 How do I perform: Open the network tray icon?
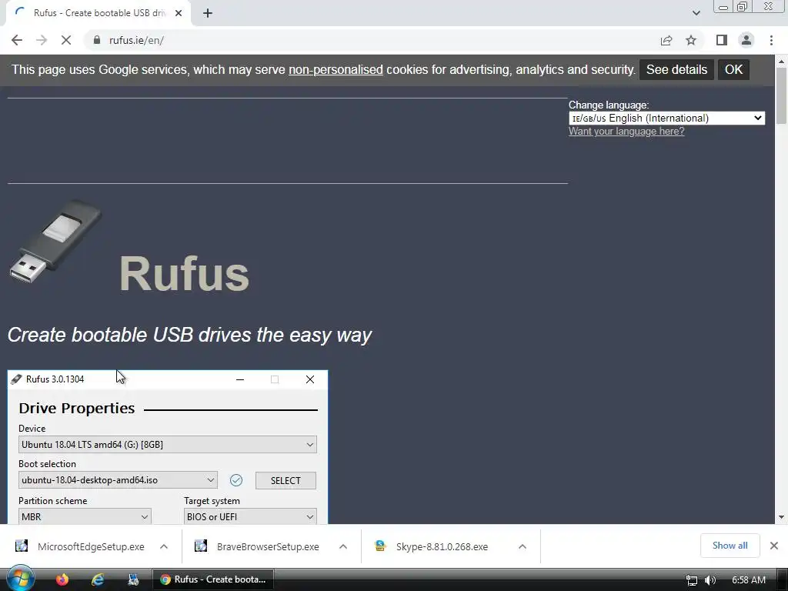pyautogui.click(x=692, y=580)
